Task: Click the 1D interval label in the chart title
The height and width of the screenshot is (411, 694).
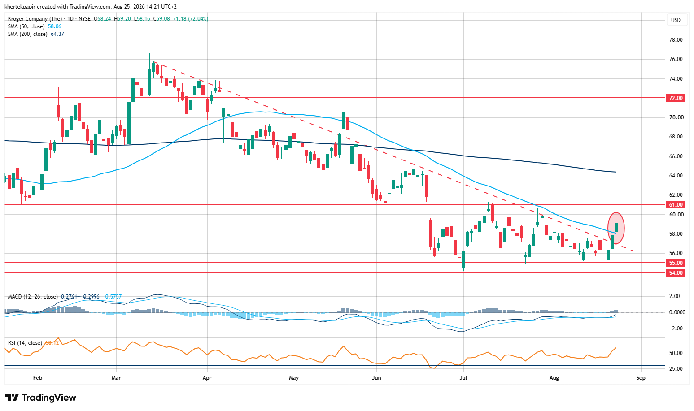Action: (x=70, y=19)
